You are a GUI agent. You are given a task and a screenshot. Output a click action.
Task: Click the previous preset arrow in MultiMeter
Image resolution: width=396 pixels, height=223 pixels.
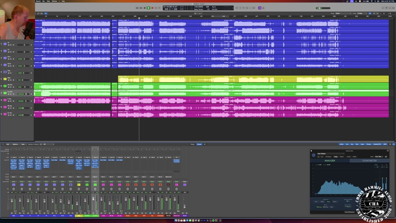[318, 157]
